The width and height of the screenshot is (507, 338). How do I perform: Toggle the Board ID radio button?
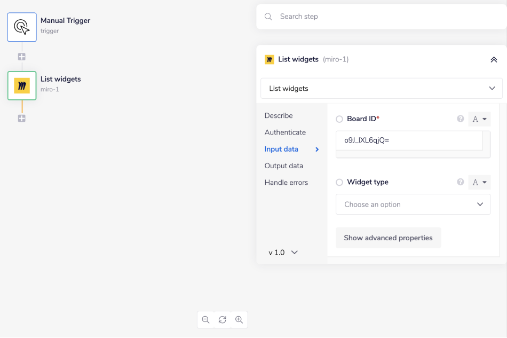339,119
